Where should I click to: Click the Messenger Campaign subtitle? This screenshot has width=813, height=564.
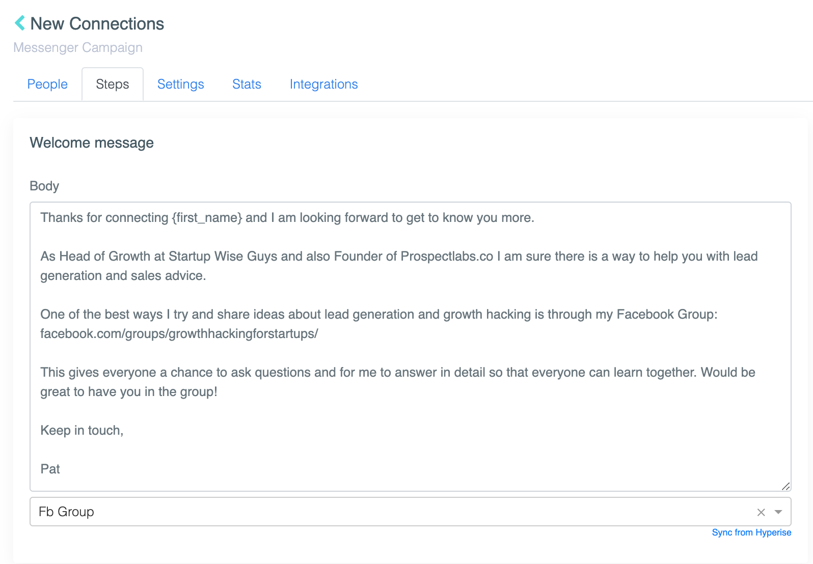(78, 47)
